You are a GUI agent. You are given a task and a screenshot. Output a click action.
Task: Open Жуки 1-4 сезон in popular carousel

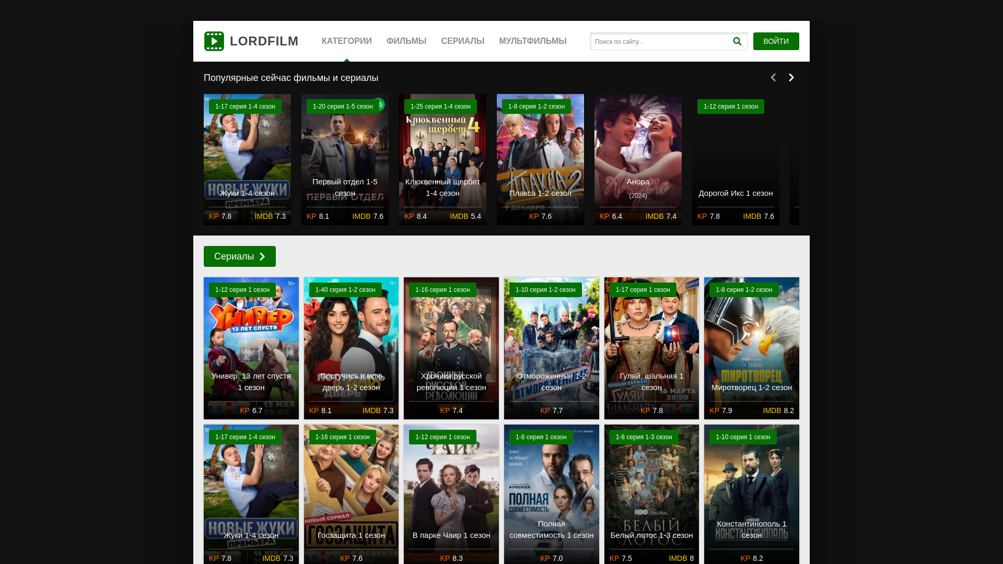click(247, 159)
